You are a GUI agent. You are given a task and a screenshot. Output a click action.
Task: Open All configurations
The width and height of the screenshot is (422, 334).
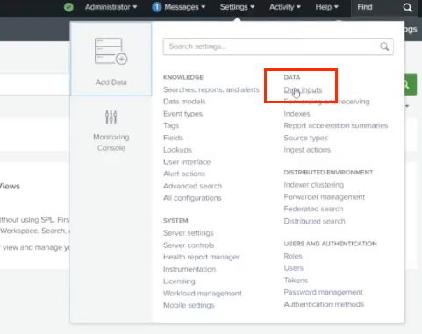(192, 198)
